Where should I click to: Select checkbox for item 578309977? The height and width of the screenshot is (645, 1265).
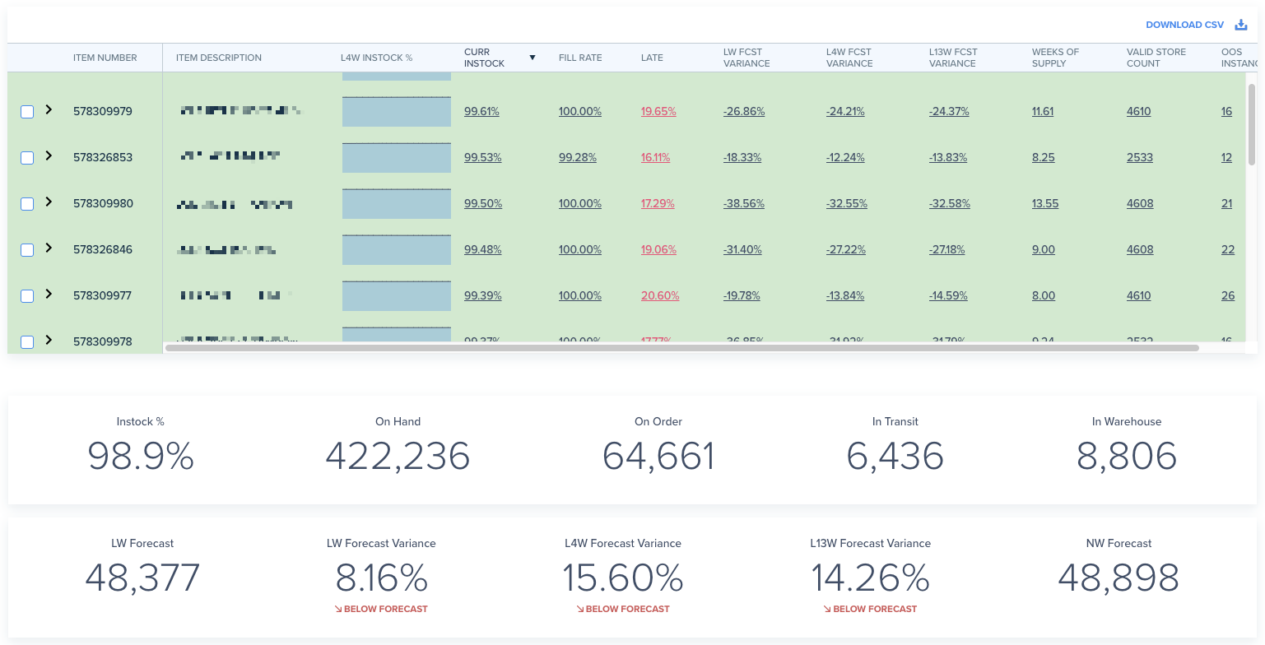tap(27, 296)
